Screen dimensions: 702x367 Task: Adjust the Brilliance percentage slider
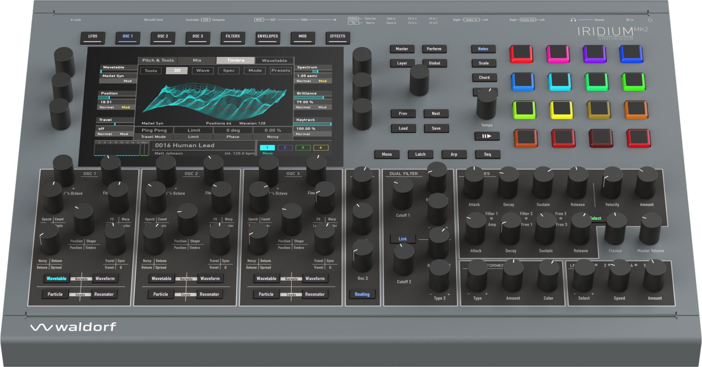313,98
